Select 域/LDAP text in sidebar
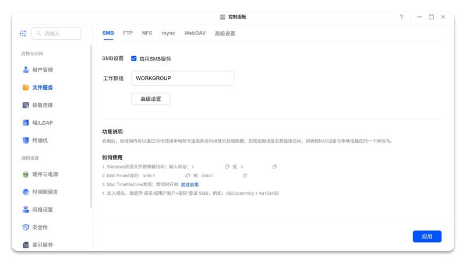This screenshot has width=466, height=263. pos(43,123)
